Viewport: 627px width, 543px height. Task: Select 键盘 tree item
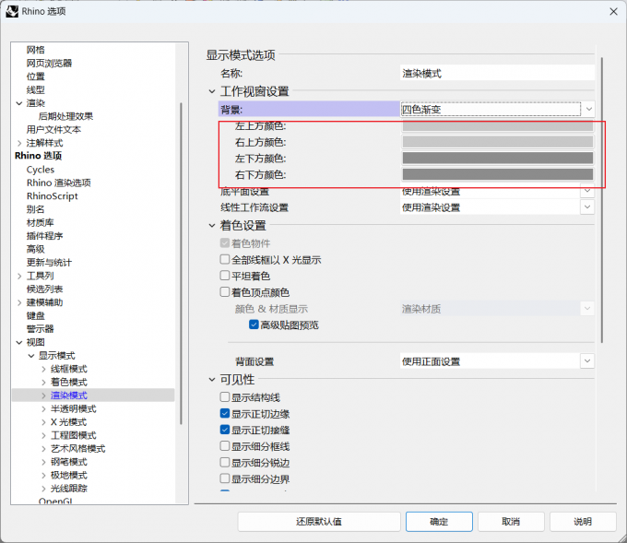36,315
